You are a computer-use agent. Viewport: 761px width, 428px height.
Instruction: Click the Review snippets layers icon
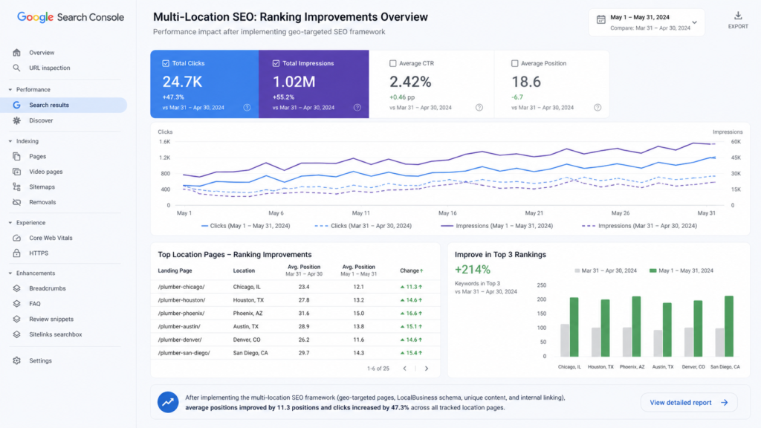[x=16, y=320]
